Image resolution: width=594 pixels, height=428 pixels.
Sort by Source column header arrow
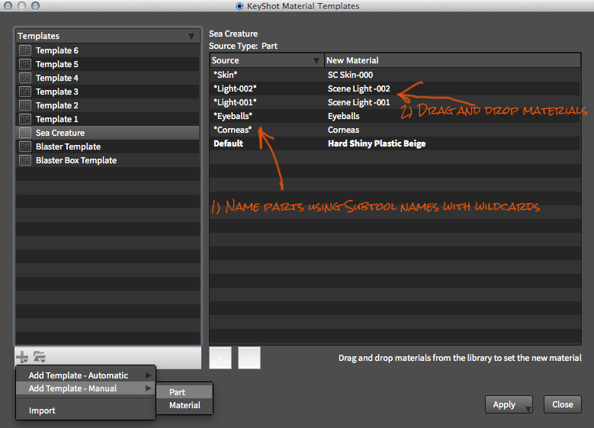point(316,61)
